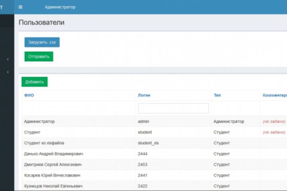Viewport: 287px width, 191px height.
Task: Click (не задано) in Администратор row
Action: tap(274, 121)
